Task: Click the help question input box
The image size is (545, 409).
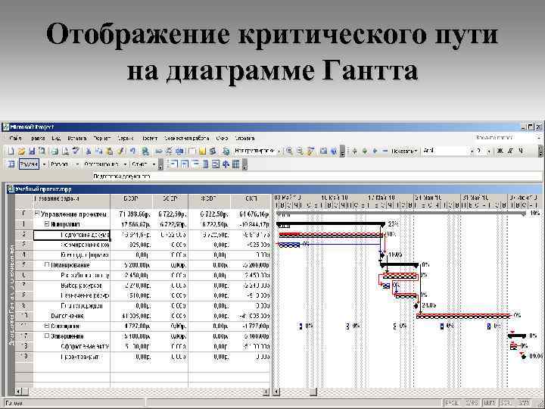Action: coord(503,138)
